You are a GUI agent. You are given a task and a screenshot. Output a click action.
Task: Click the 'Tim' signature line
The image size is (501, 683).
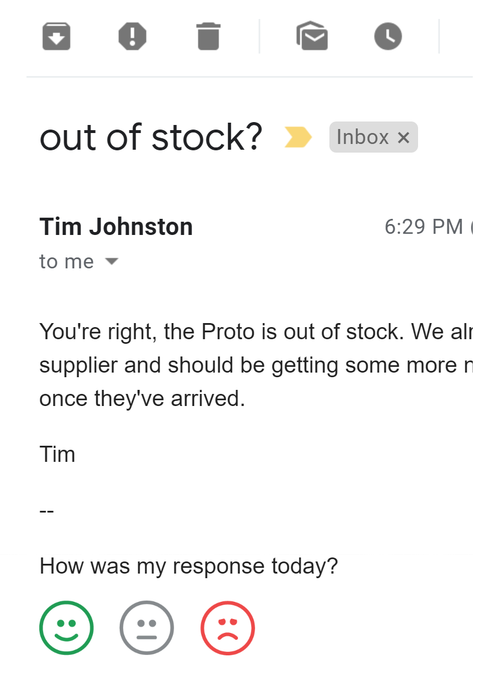point(57,454)
